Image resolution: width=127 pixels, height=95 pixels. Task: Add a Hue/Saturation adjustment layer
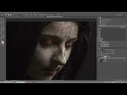click(101, 44)
